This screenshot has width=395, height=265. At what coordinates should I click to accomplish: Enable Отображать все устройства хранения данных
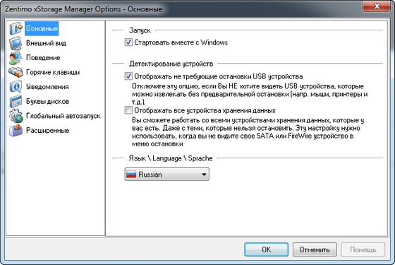pyautogui.click(x=128, y=110)
